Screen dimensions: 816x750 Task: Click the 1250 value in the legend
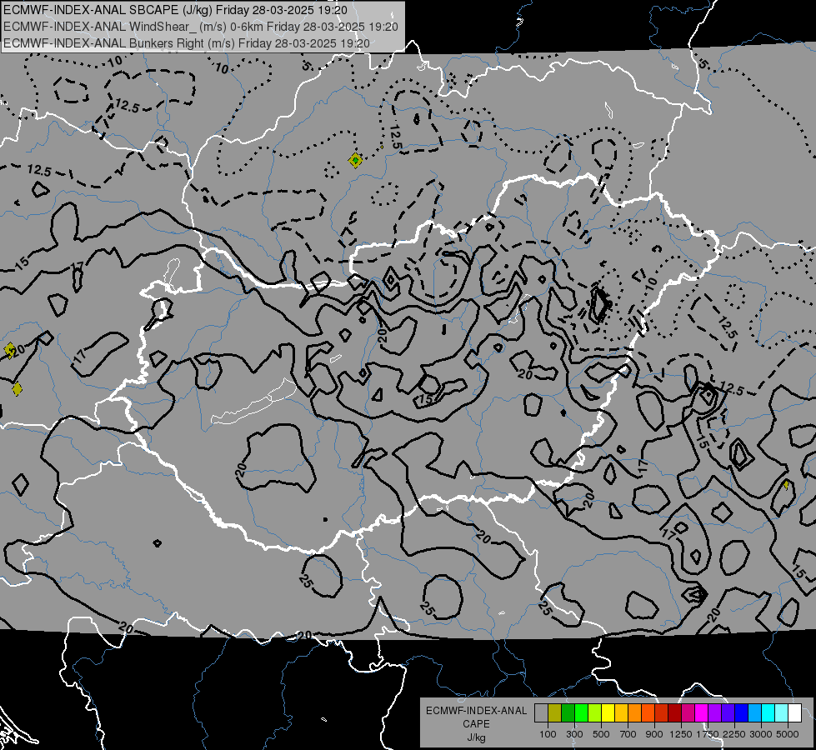pos(681,734)
